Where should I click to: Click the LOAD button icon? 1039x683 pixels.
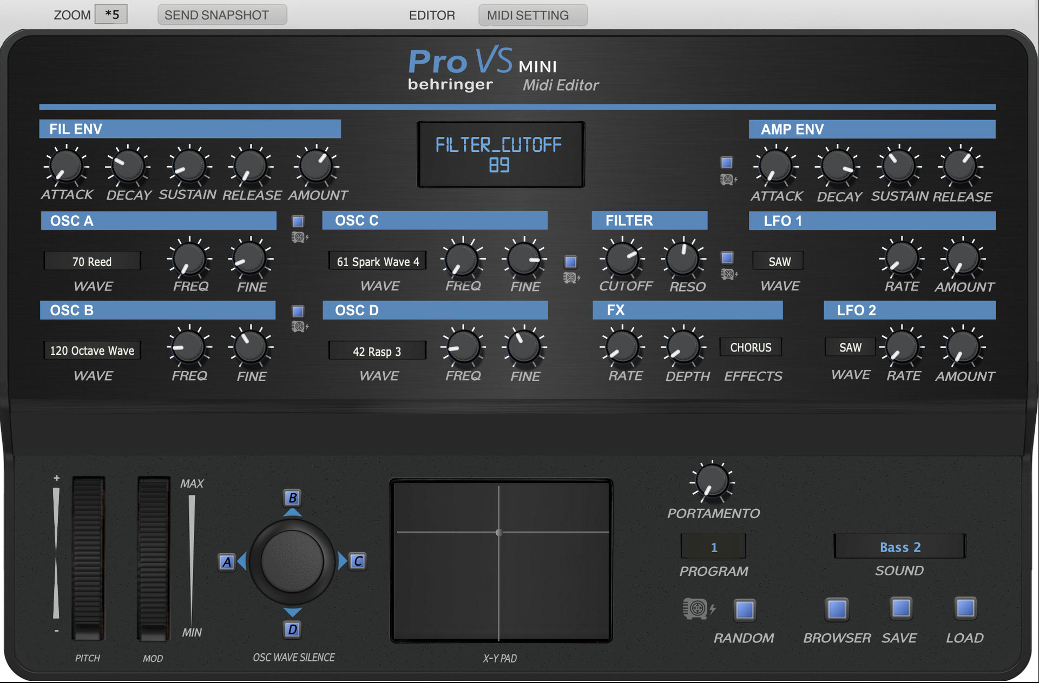pos(964,609)
